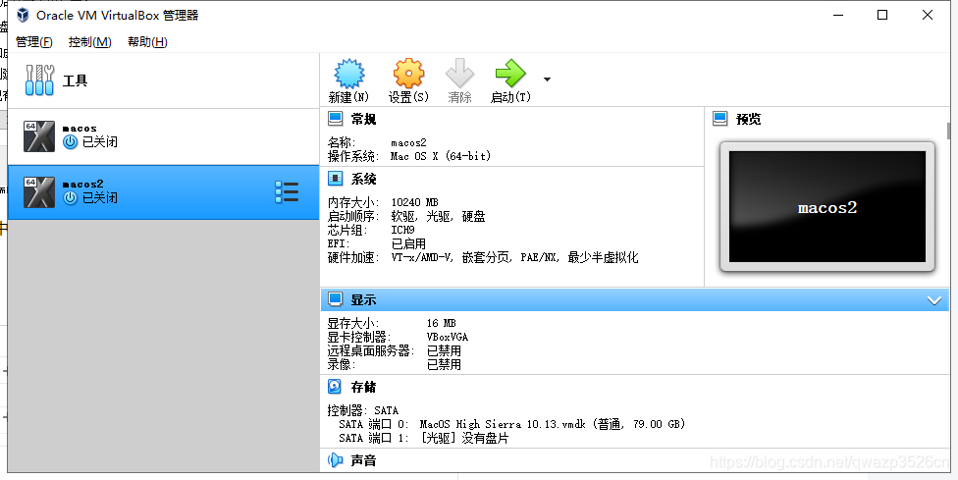Click 录像 已禁用 recording status
The width and height of the screenshot is (958, 480).
(x=444, y=365)
